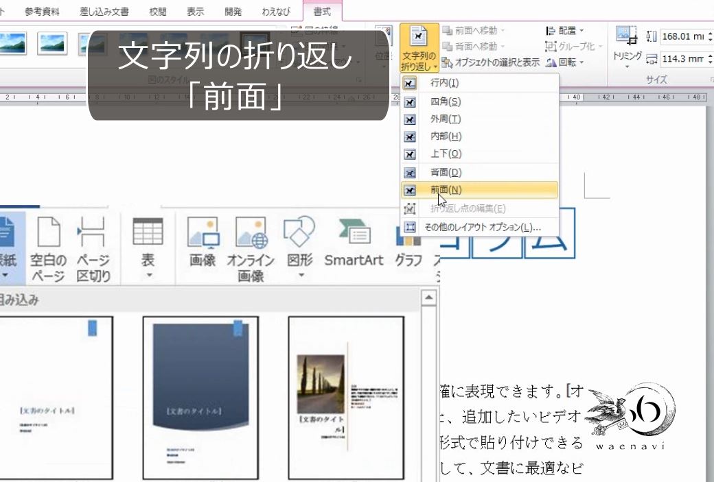Click the 配置 align icon

click(551, 31)
